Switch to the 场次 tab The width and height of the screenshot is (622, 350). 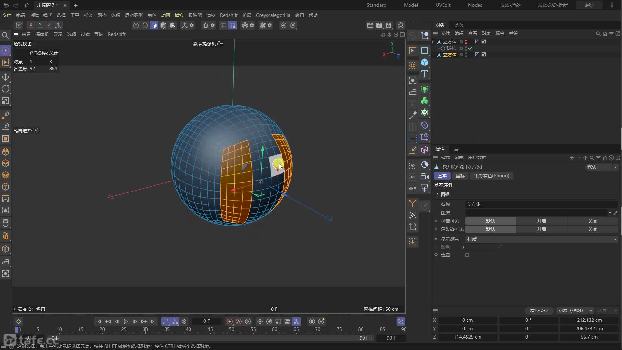(458, 25)
